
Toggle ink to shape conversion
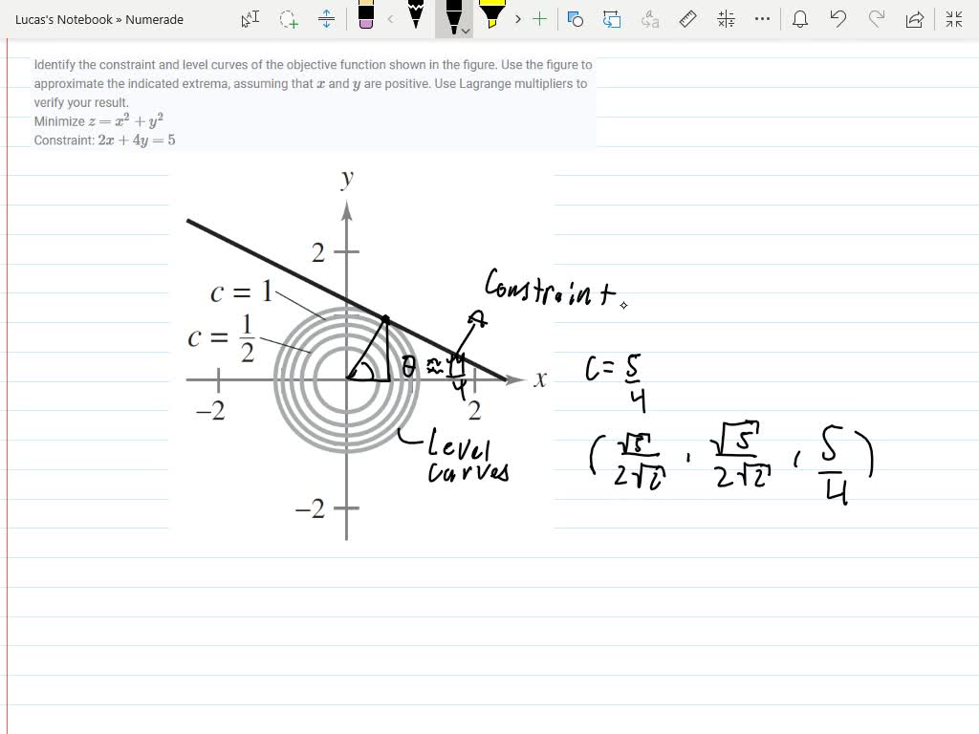(575, 19)
